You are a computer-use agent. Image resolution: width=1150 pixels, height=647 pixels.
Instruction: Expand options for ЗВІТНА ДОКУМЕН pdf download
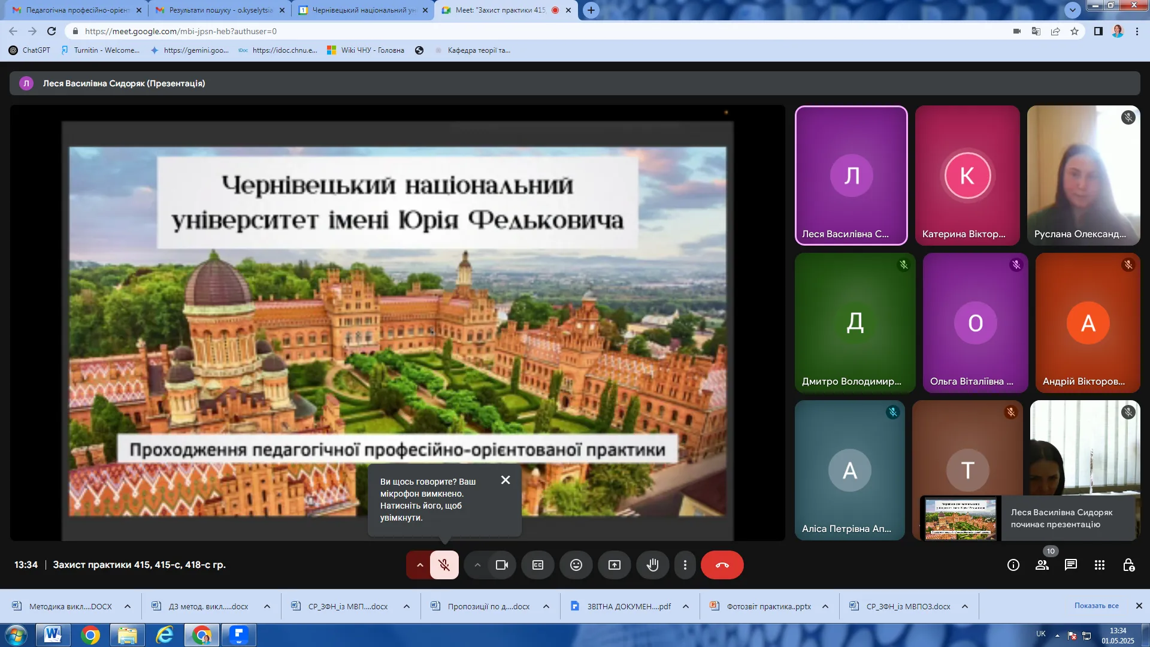click(x=686, y=606)
